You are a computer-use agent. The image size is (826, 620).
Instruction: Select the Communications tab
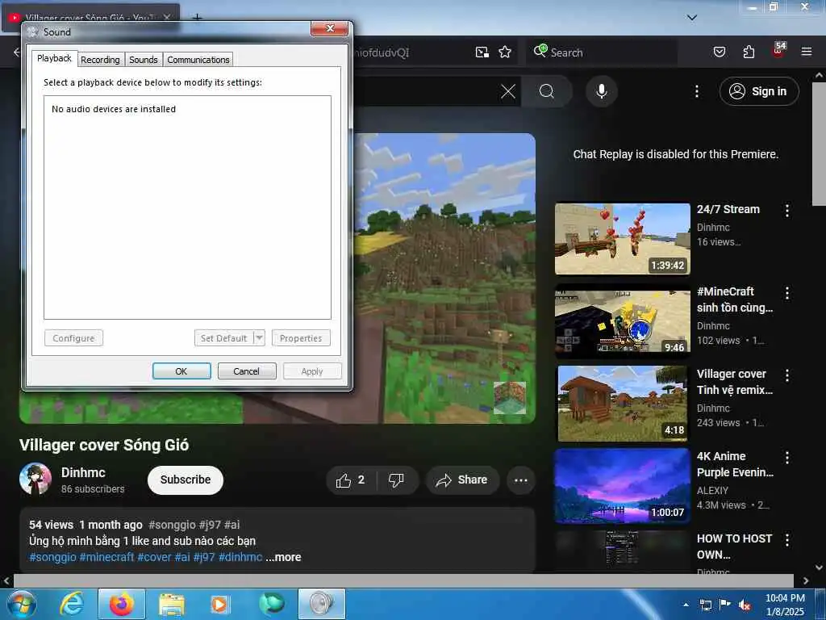(x=198, y=60)
